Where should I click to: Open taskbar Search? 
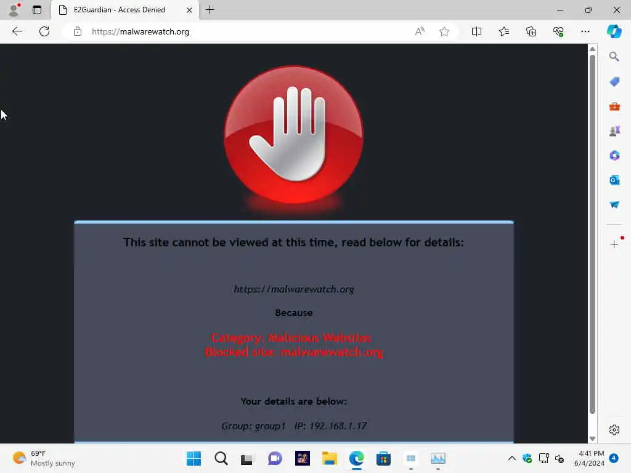click(x=221, y=458)
